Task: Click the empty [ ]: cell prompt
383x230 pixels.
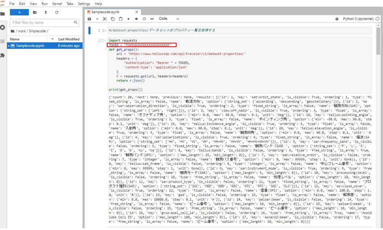Action: point(102,30)
